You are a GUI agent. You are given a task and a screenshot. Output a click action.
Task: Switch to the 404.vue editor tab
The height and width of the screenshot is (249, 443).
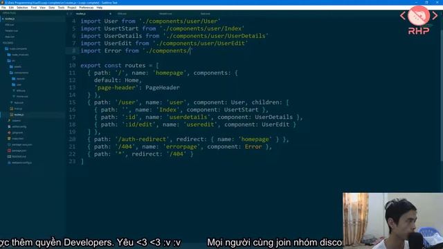tap(122, 14)
